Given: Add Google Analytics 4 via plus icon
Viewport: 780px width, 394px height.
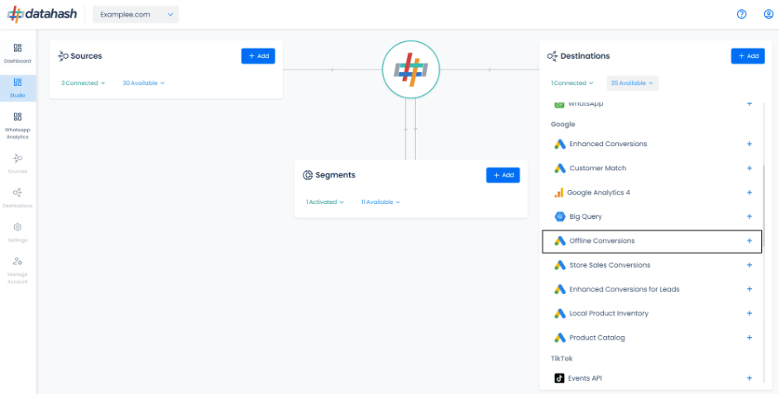Looking at the screenshot, I should (749, 192).
